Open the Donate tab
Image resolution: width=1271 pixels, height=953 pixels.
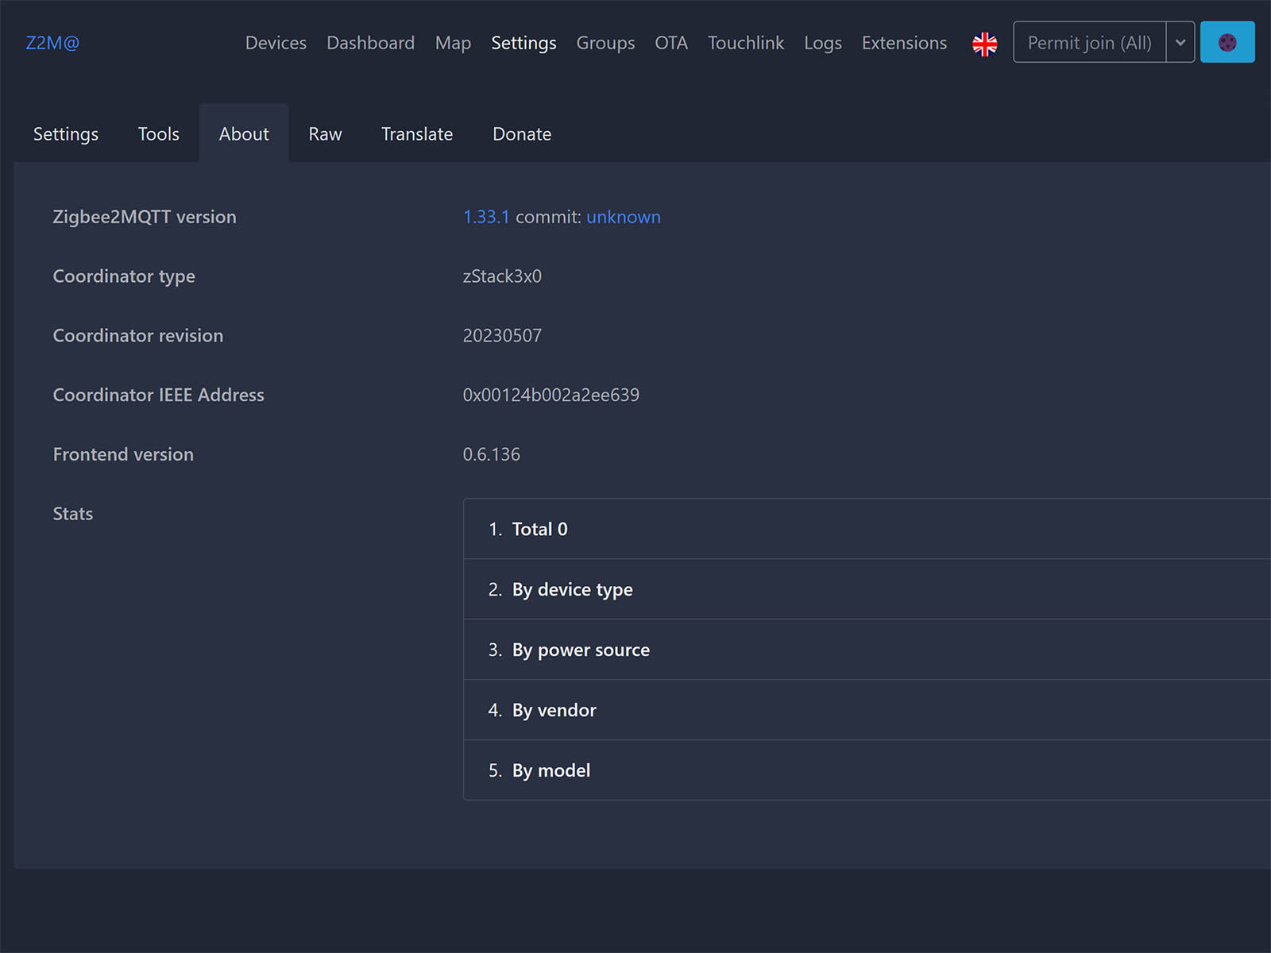[x=522, y=134]
